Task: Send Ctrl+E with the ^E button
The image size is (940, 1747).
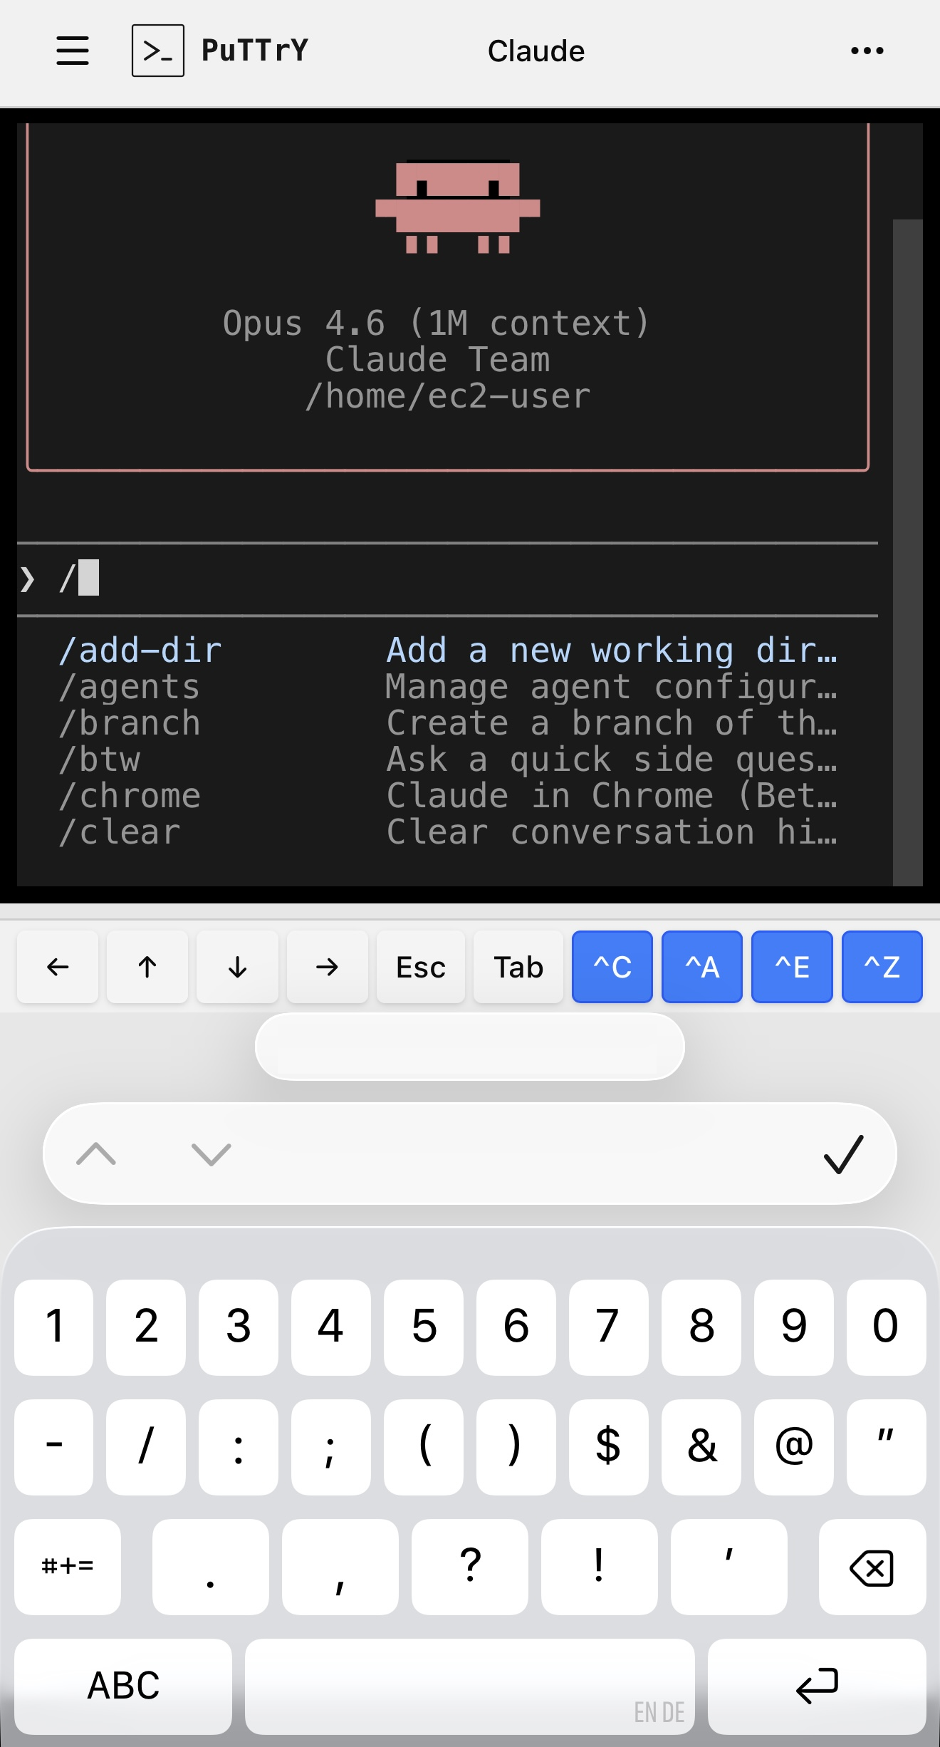Action: [792, 967]
